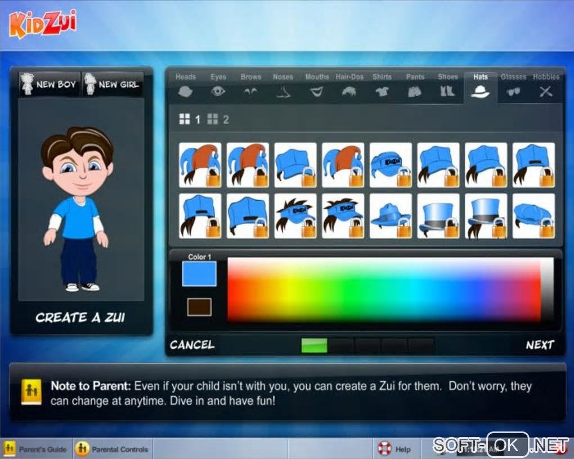Click New Boy button
The width and height of the screenshot is (574, 459).
(49, 84)
